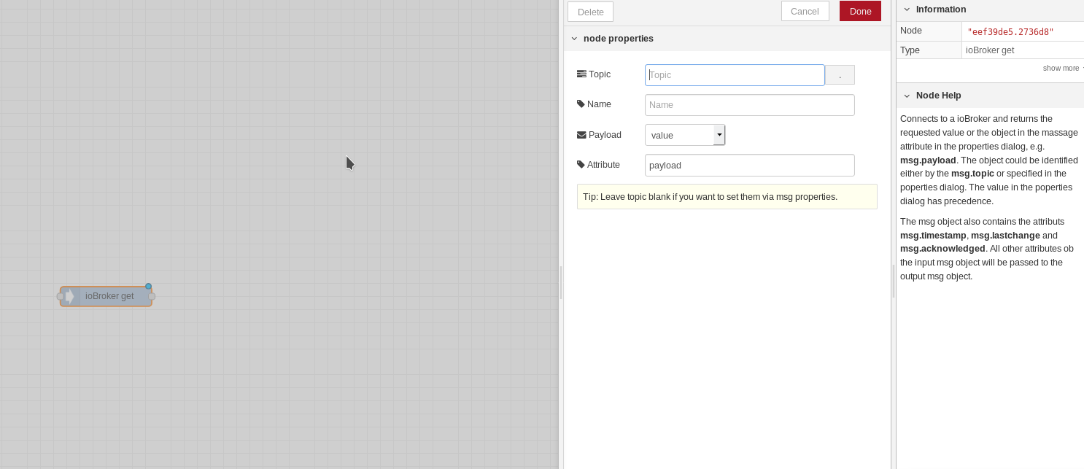This screenshot has width=1084, height=469.
Task: Click the Delete button
Action: coord(590,12)
